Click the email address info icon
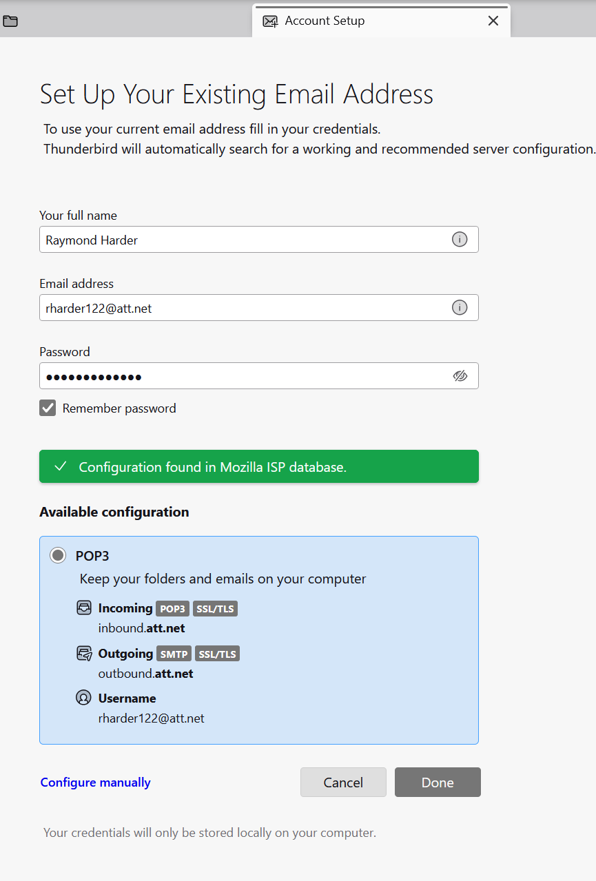596x881 pixels. [460, 308]
